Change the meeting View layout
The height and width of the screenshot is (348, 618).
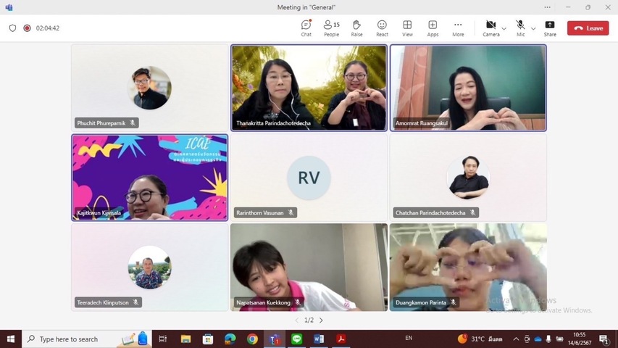pyautogui.click(x=407, y=28)
